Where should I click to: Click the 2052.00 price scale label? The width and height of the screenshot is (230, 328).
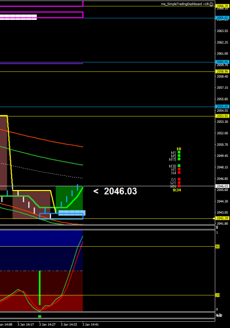tap(222, 133)
